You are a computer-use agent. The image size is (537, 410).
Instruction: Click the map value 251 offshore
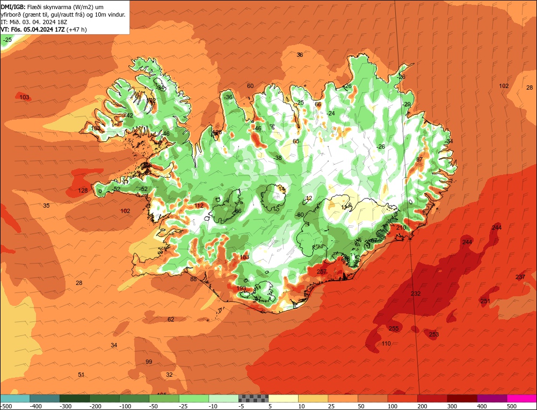point(485,301)
